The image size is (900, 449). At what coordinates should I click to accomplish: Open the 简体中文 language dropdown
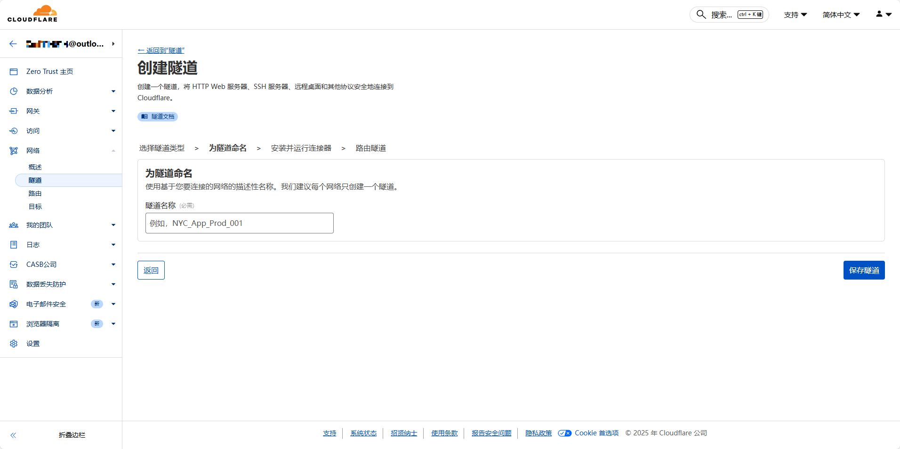pyautogui.click(x=841, y=15)
